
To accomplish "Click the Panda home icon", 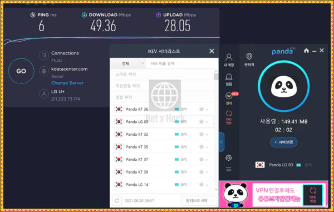I will point(306,51).
